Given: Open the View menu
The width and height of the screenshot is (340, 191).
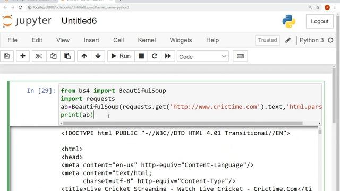Looking at the screenshot, I should [63, 40].
